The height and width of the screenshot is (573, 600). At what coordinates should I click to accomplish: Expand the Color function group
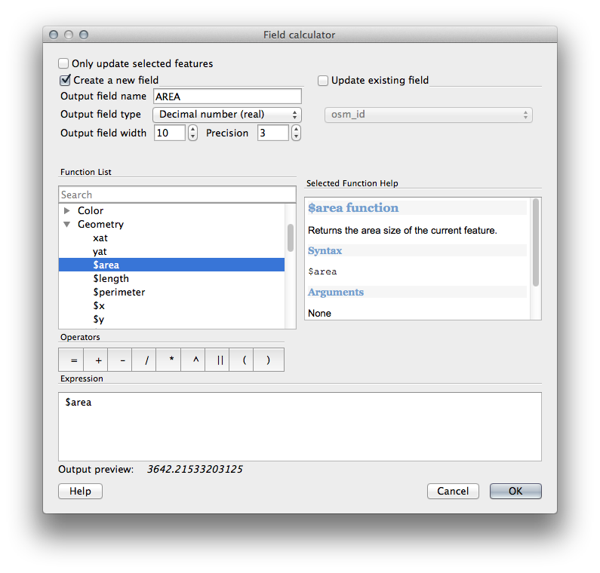[x=67, y=211]
